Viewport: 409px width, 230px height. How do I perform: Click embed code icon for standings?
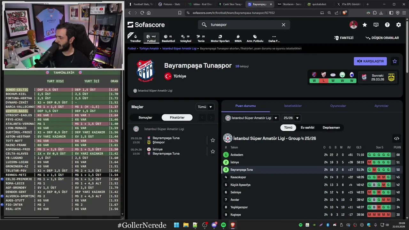coord(397,139)
